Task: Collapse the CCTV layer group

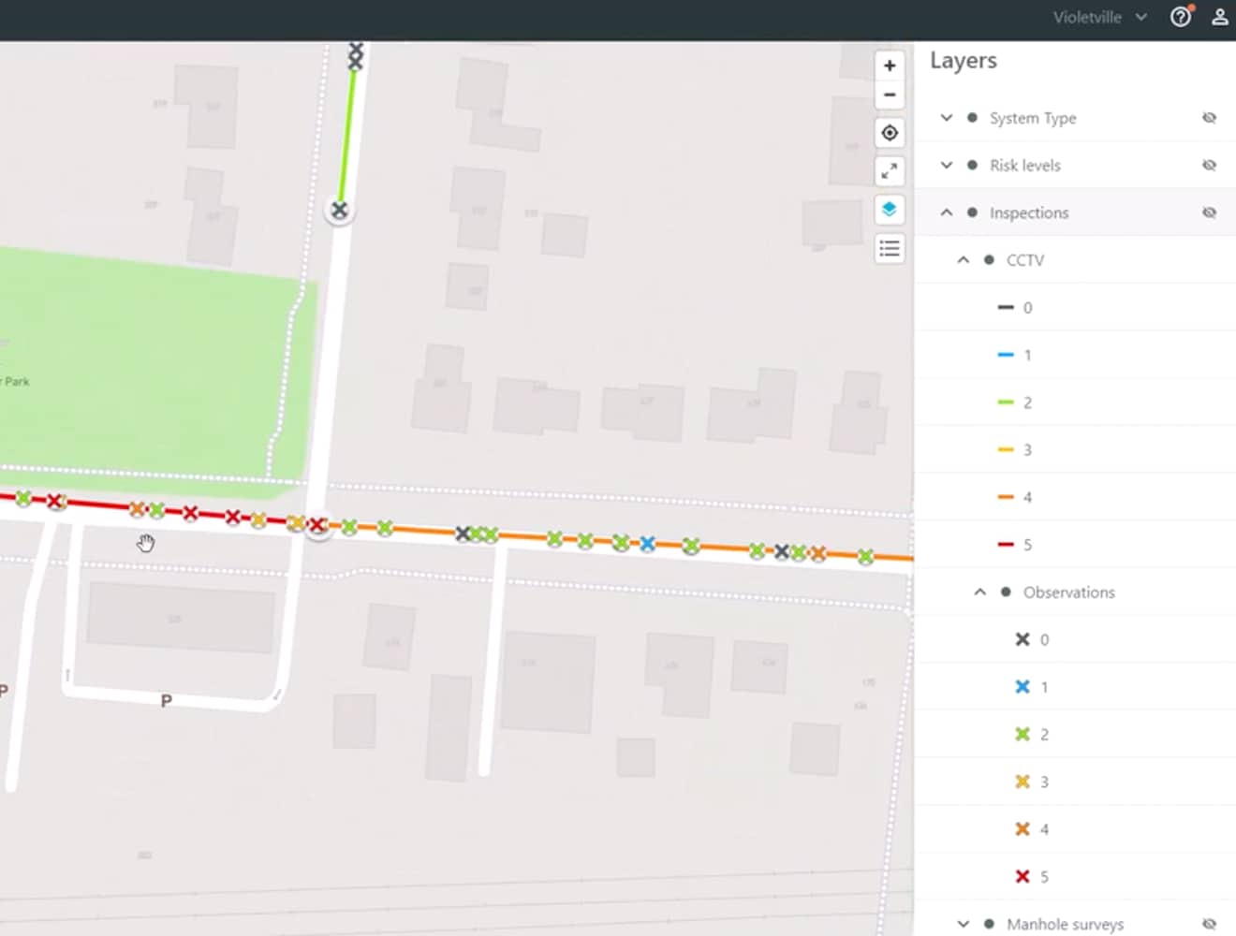Action: (964, 260)
